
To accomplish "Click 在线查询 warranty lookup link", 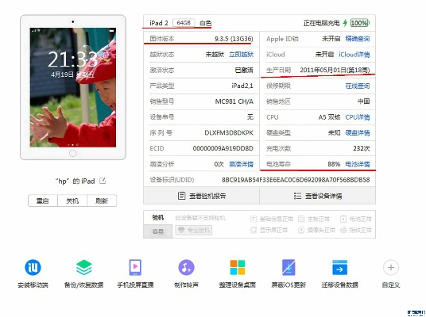I will click(358, 86).
